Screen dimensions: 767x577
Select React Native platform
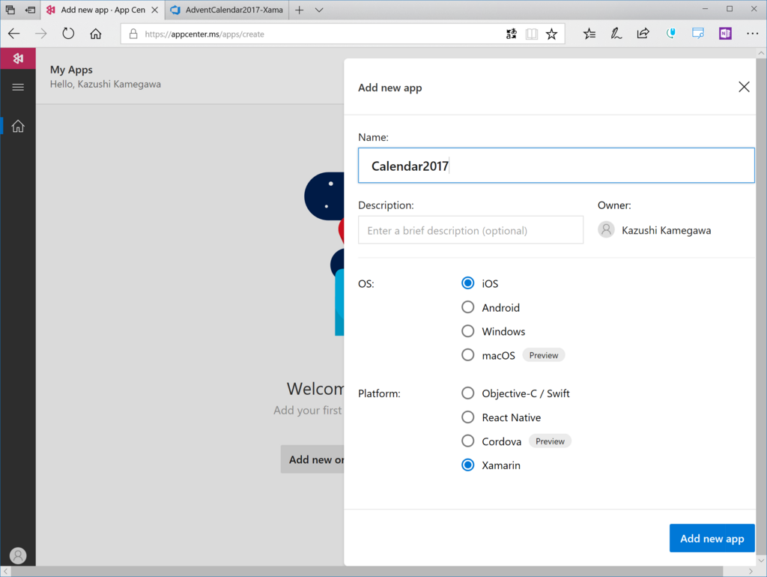[467, 417]
